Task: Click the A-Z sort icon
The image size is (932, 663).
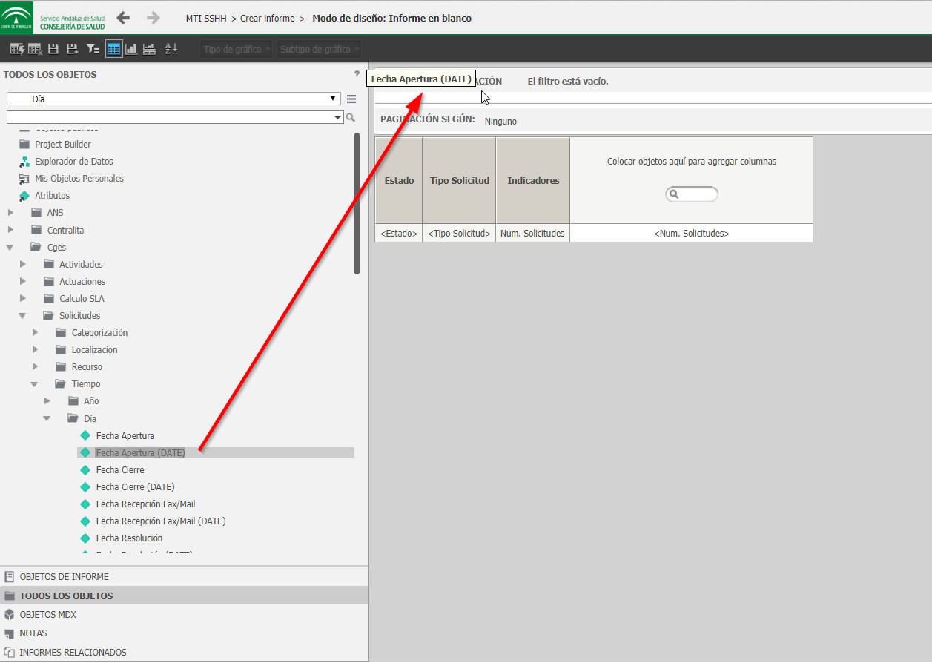Action: pos(171,49)
